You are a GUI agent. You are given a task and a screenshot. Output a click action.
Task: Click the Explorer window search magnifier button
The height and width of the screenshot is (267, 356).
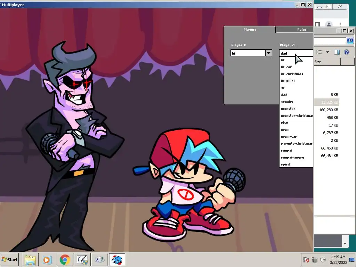[350, 41]
